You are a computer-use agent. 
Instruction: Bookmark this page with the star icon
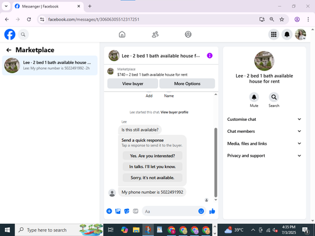[x=282, y=20]
